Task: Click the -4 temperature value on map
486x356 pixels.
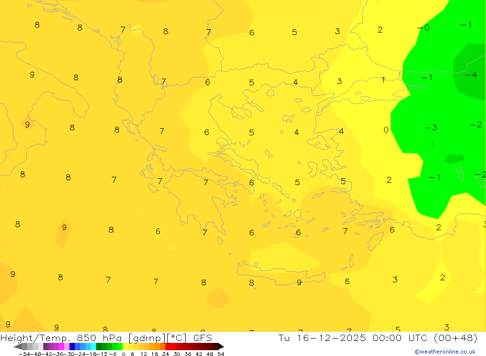Action: pyautogui.click(x=471, y=75)
